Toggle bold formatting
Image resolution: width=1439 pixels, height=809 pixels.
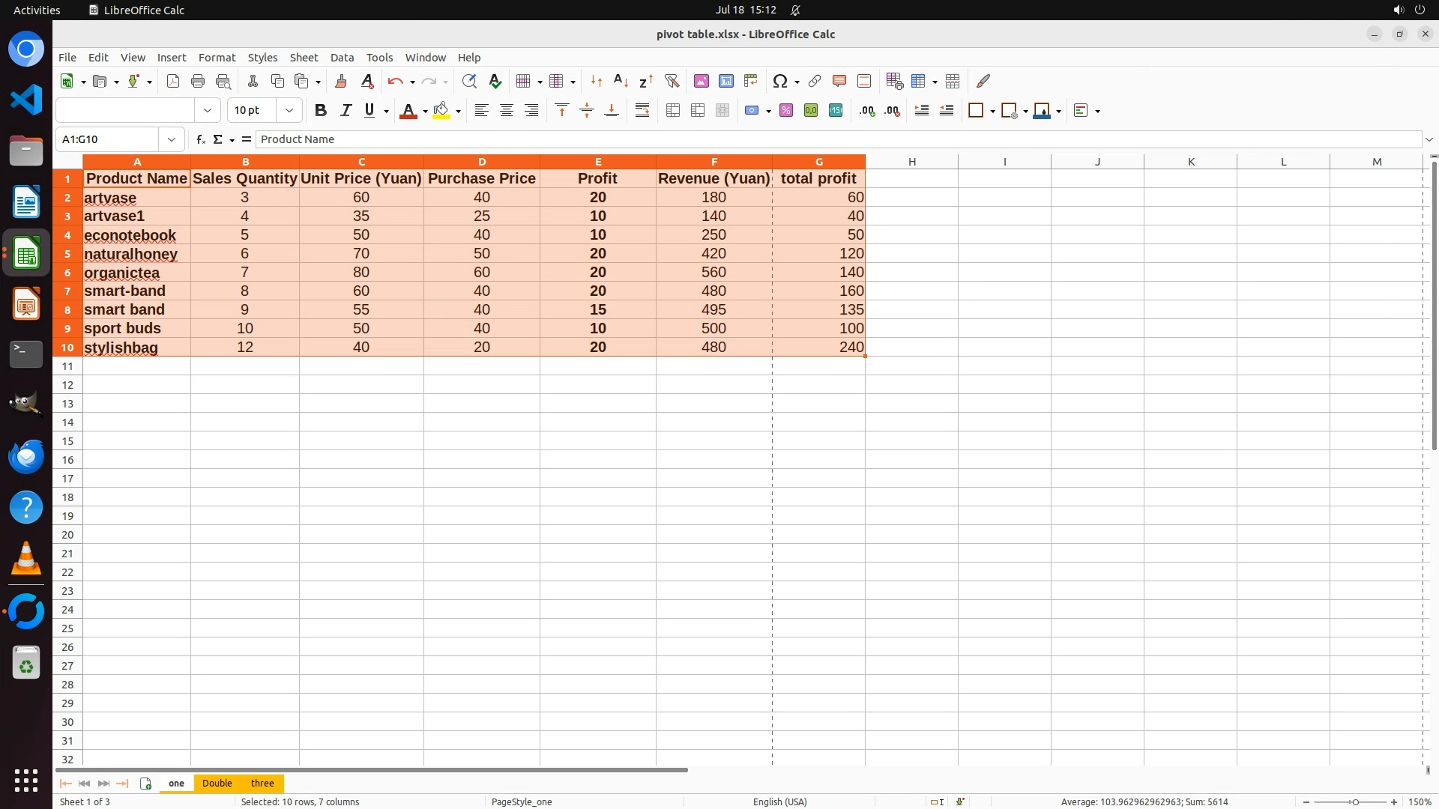[x=321, y=110]
